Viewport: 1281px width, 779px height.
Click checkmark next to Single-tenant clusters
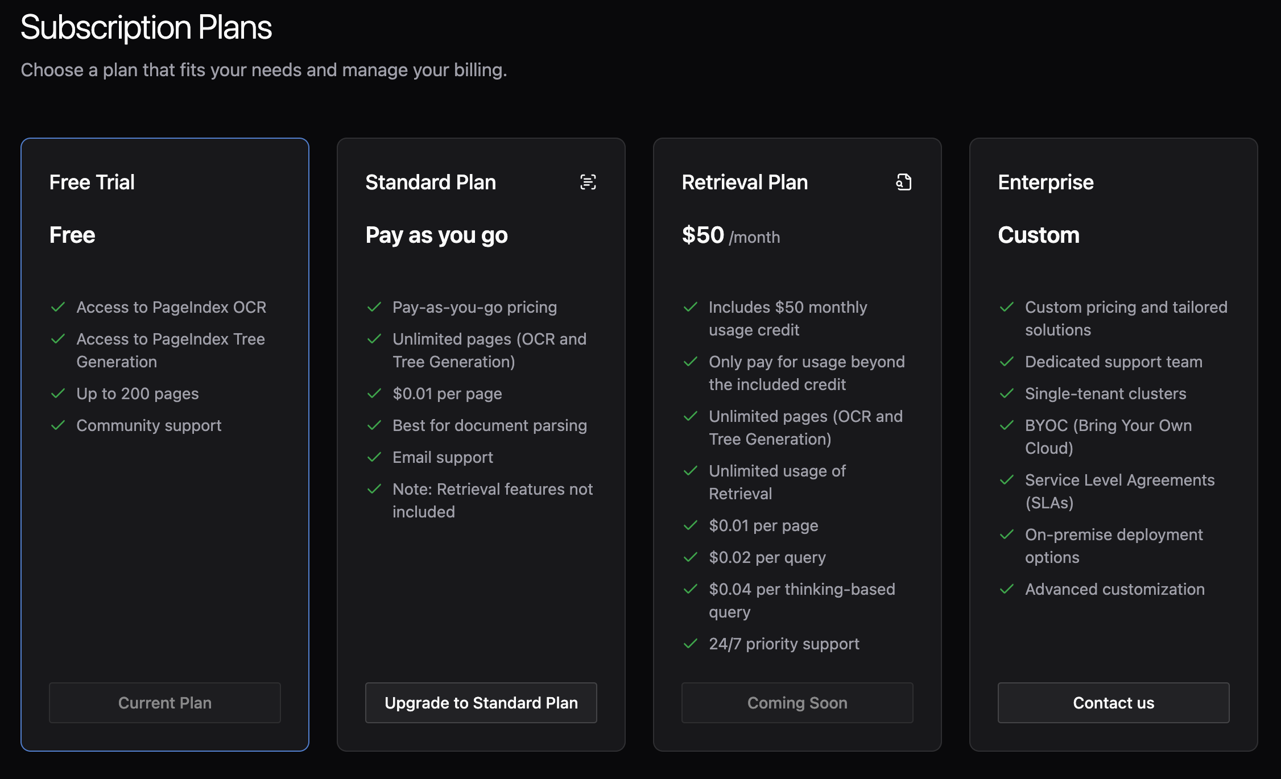click(1007, 393)
